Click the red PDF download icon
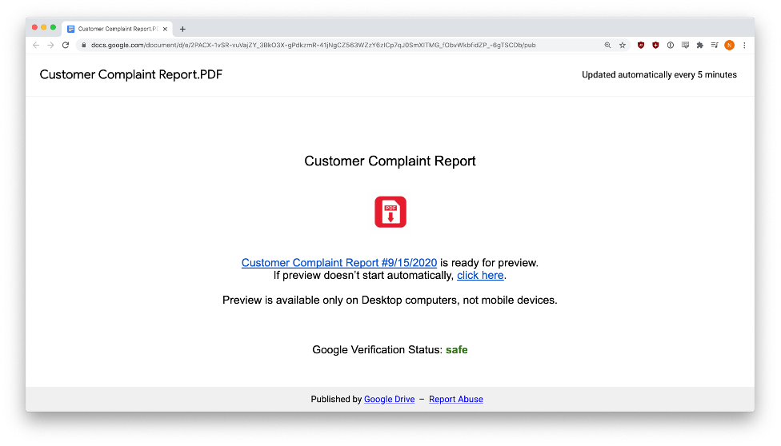 [x=390, y=212]
